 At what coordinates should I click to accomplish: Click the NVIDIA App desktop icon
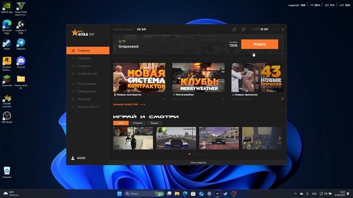tap(7, 8)
